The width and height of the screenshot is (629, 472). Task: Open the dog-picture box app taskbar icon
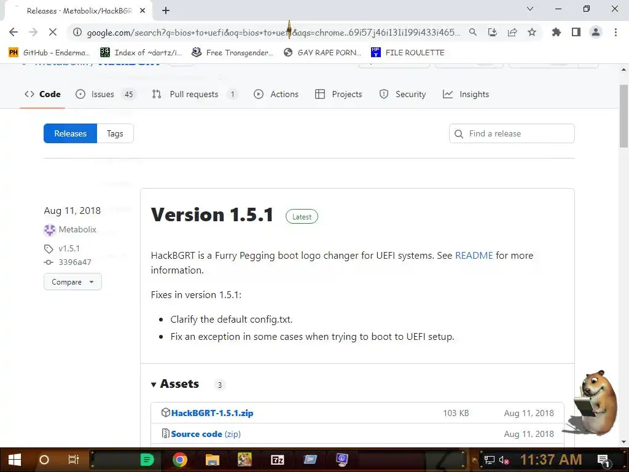tap(244, 460)
